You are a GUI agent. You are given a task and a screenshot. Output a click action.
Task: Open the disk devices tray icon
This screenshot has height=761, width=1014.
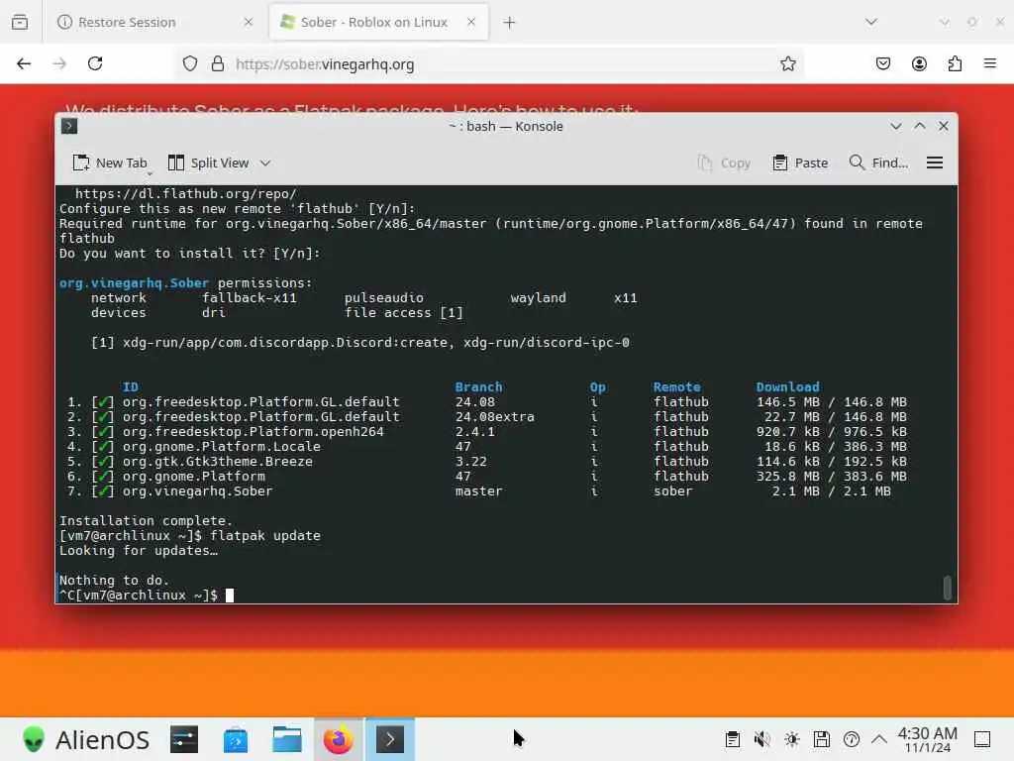[821, 739]
